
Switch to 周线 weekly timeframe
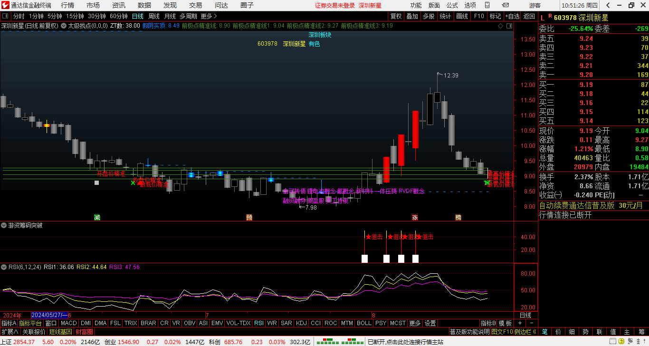pos(154,16)
